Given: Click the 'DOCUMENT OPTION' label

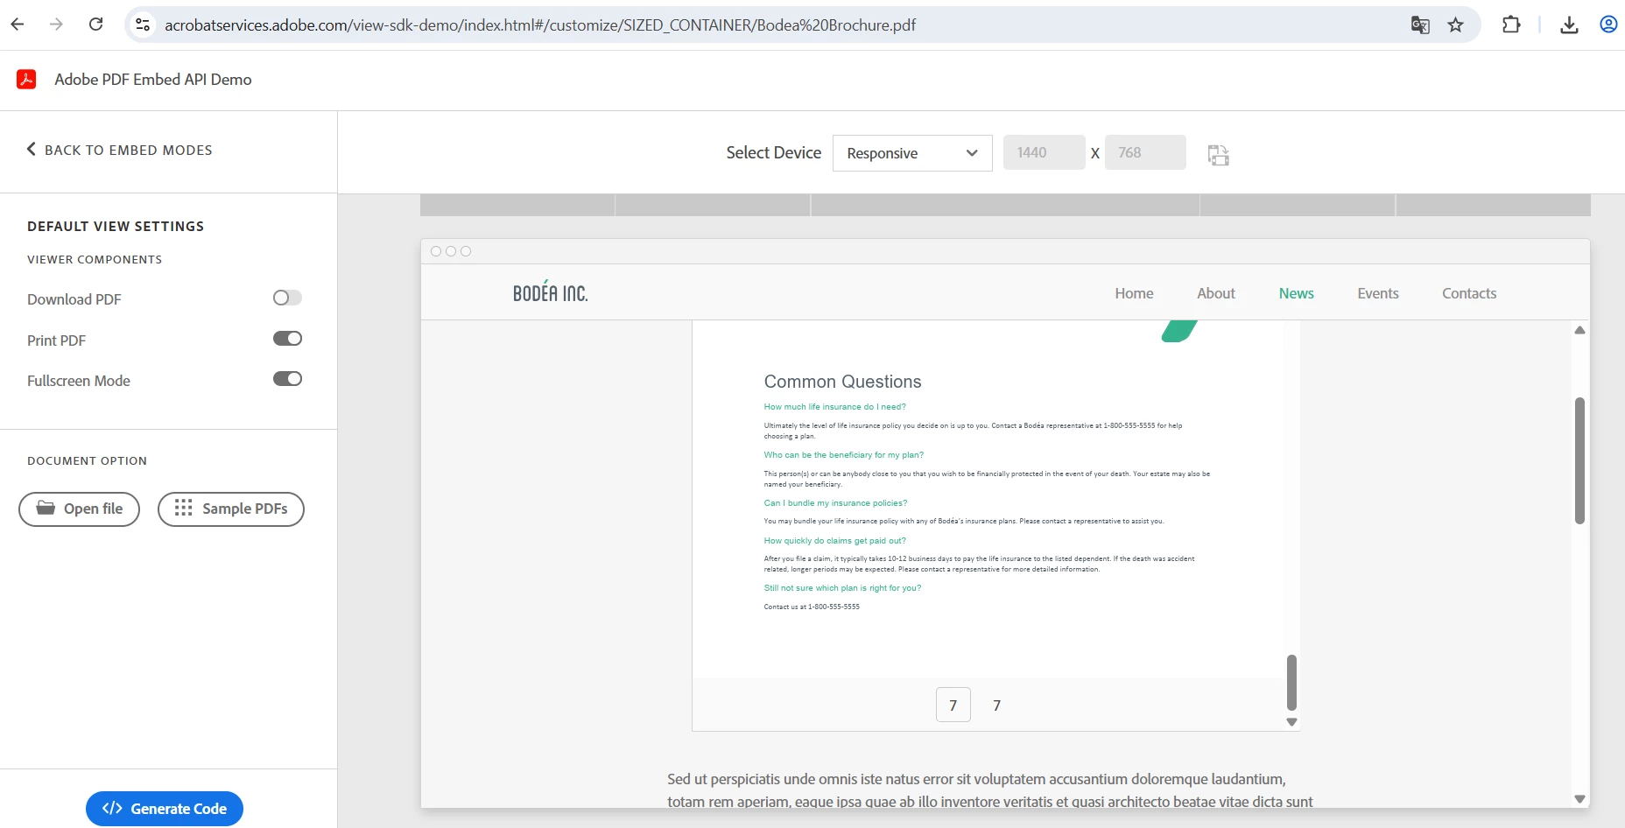Looking at the screenshot, I should [87, 460].
